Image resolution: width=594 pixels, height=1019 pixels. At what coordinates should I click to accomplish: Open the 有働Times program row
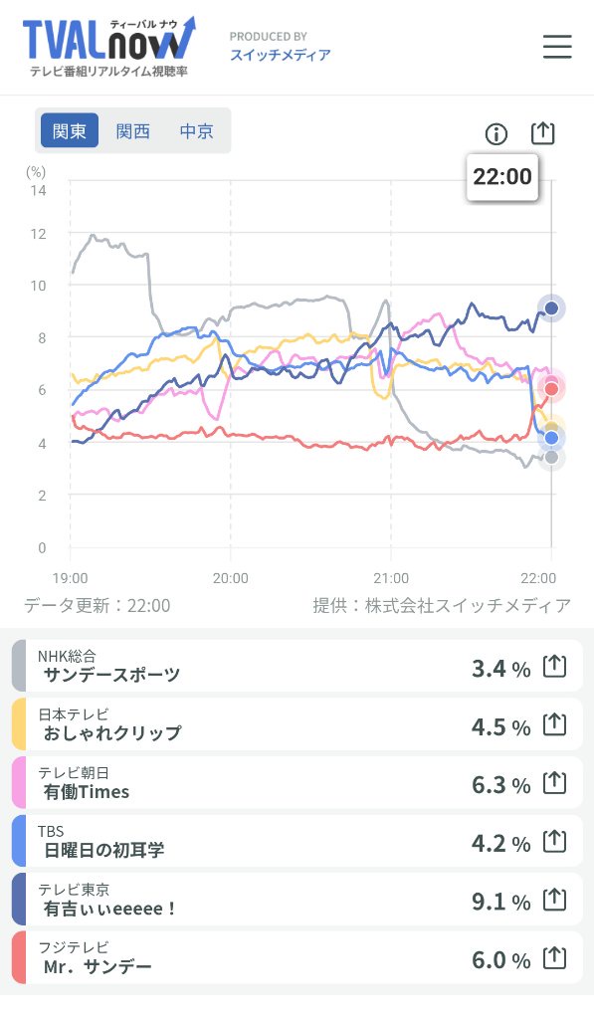(297, 782)
